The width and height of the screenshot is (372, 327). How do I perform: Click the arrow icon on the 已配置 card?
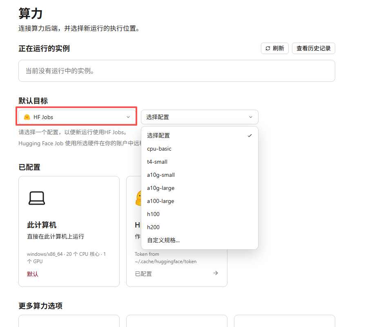pos(216,273)
